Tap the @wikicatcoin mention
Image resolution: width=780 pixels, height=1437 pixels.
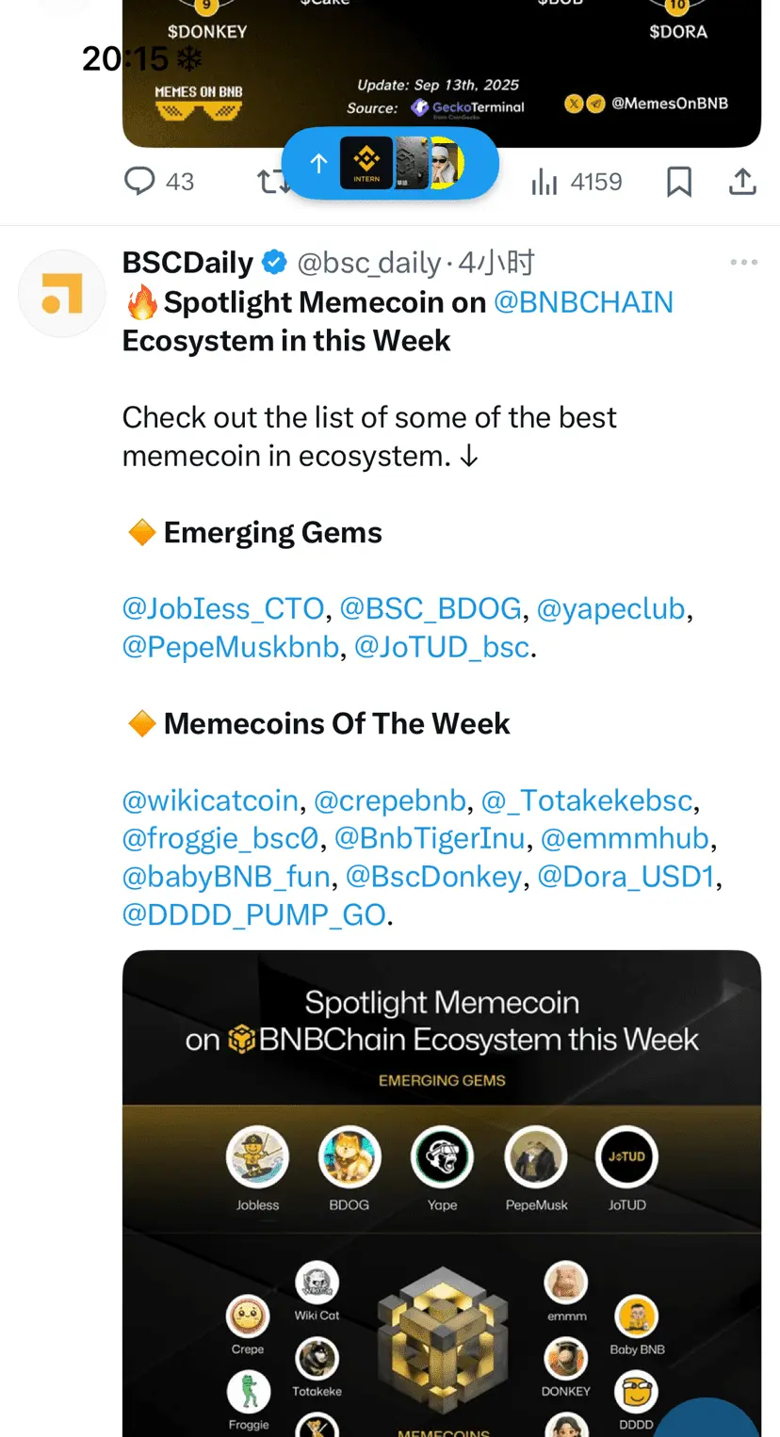tap(210, 800)
